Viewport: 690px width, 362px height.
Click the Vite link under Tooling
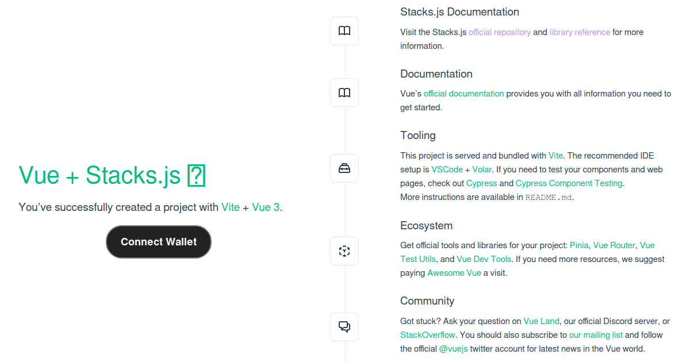[555, 155]
